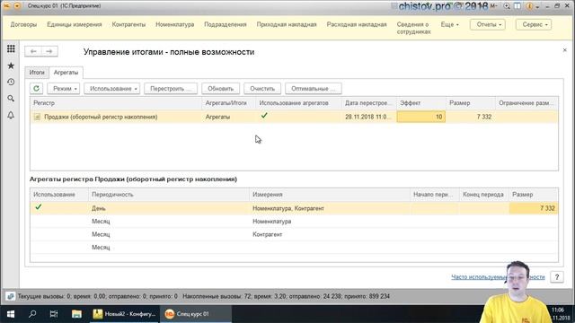The image size is (575, 323).
Task: Open the search magnifier in sidebar
Action: (x=11, y=99)
